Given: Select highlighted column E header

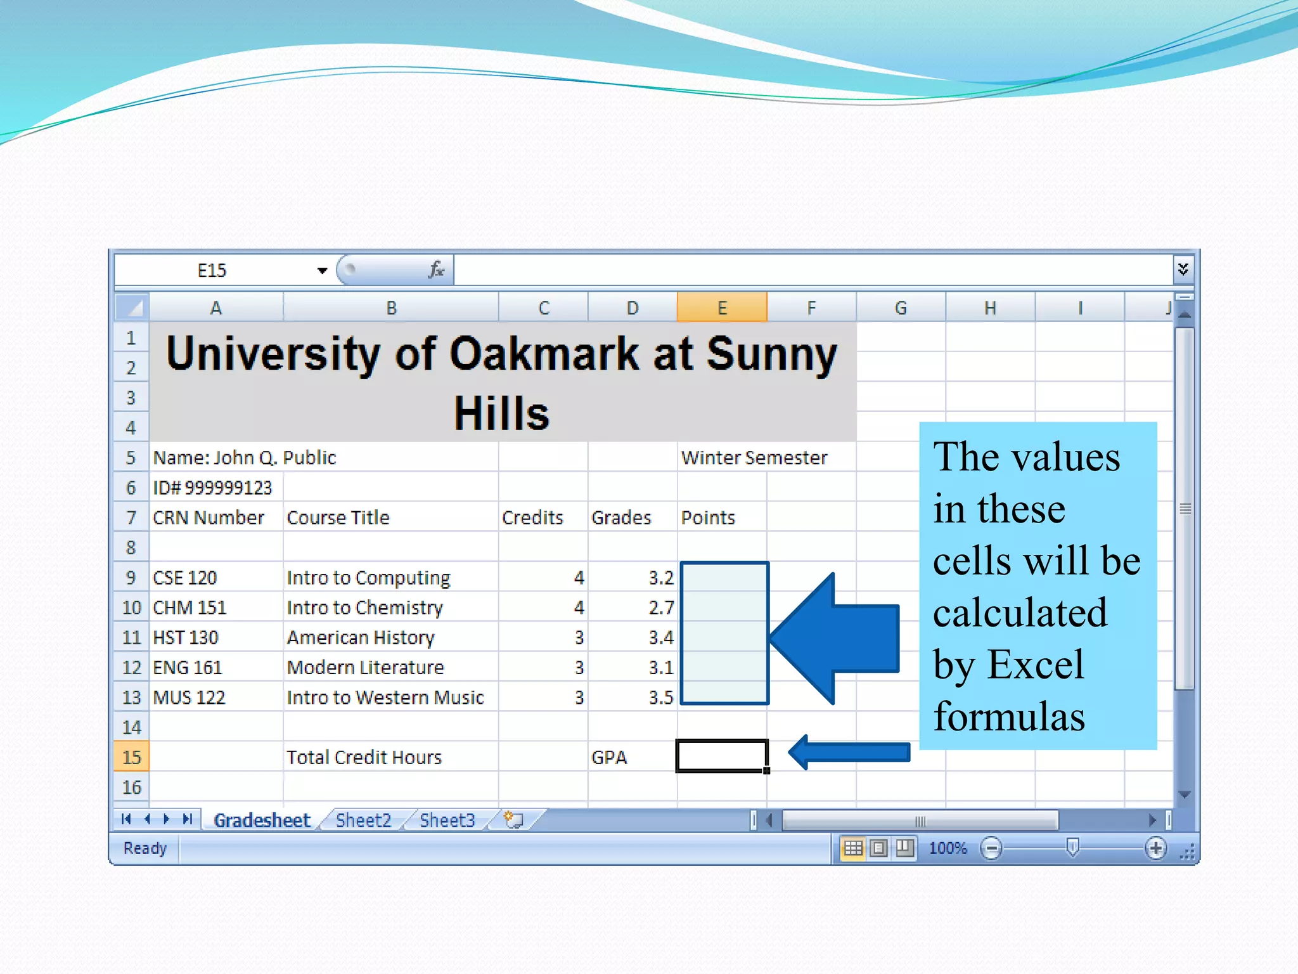Looking at the screenshot, I should [722, 308].
